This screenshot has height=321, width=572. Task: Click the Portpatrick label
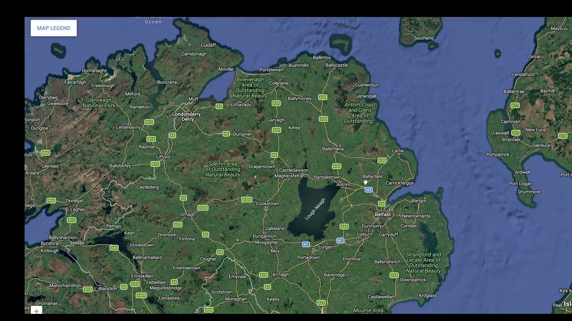tap(498, 155)
